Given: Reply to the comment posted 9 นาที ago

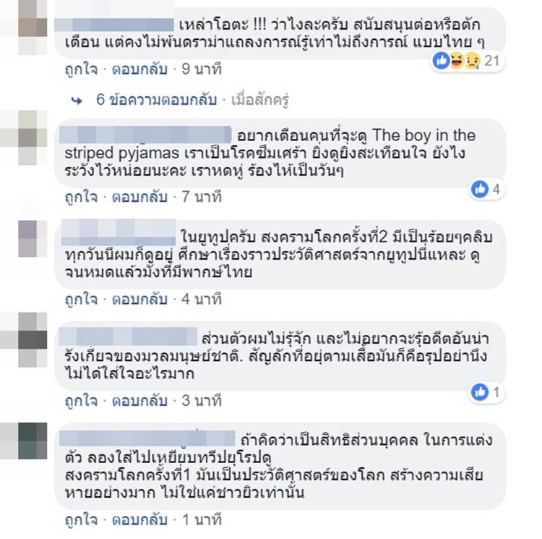Looking at the screenshot, I should point(139,69).
